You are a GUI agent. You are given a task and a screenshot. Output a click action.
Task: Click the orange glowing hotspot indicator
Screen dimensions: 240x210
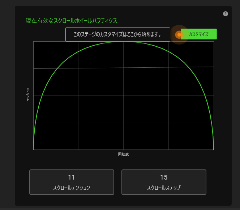click(x=179, y=35)
